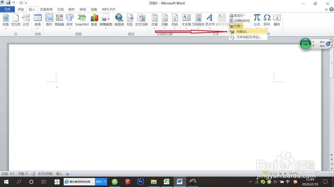Insert WordArt (艺术字)
This screenshot has width=334, height=187.
(210, 21)
